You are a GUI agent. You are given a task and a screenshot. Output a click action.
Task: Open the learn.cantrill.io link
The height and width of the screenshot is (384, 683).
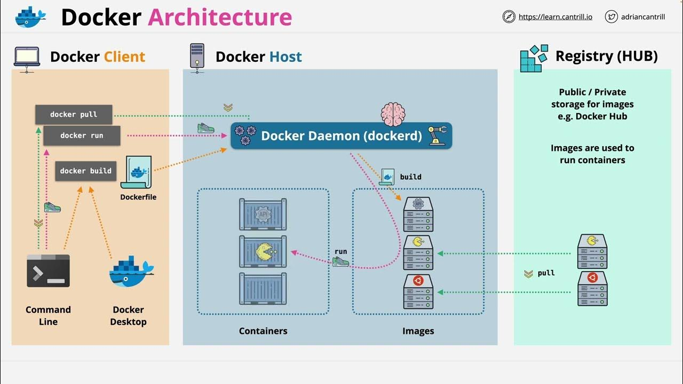[555, 17]
